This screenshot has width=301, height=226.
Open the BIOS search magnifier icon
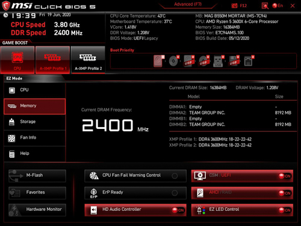pyautogui.click(x=265, y=6)
